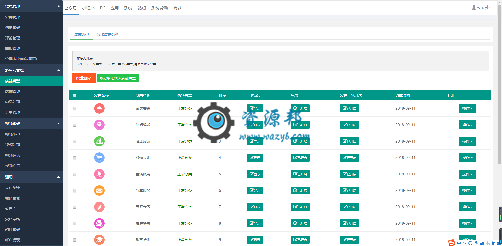The height and width of the screenshot is (246, 502).
Task: Switch to the 店铺类型 tab
Action: [x=82, y=34]
